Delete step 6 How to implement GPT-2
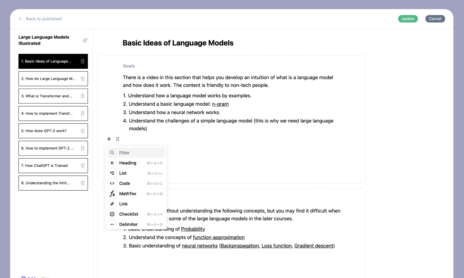This screenshot has width=464, height=278. point(83,148)
